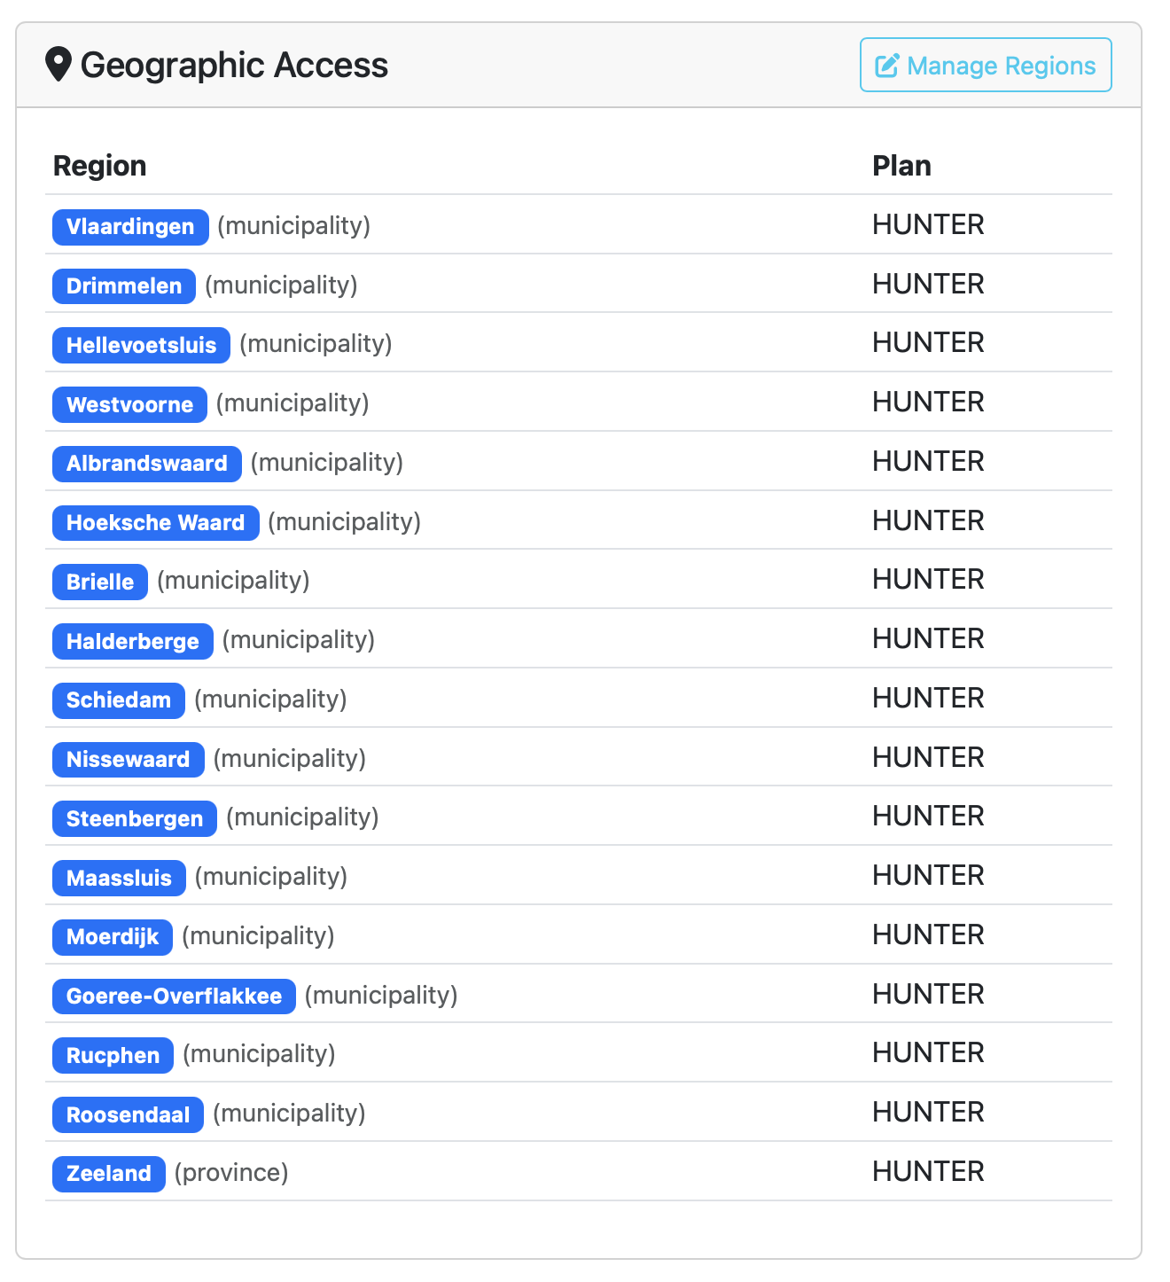This screenshot has height=1282, width=1170.
Task: Click the Rucphen region badge
Action: tap(113, 1056)
